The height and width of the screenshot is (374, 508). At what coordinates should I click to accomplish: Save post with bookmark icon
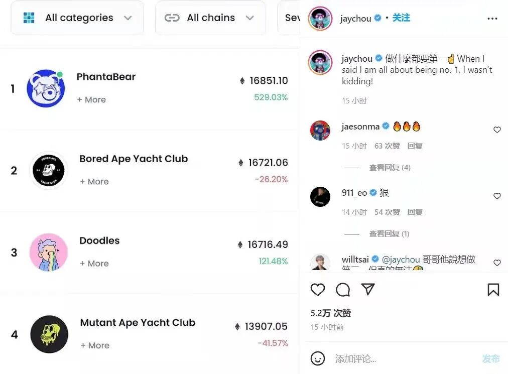point(493,290)
